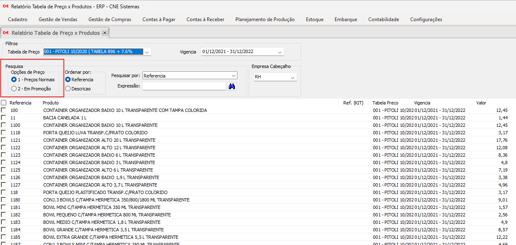Open the Gestão de Vendas menu
The image size is (516, 245).
[58, 19]
